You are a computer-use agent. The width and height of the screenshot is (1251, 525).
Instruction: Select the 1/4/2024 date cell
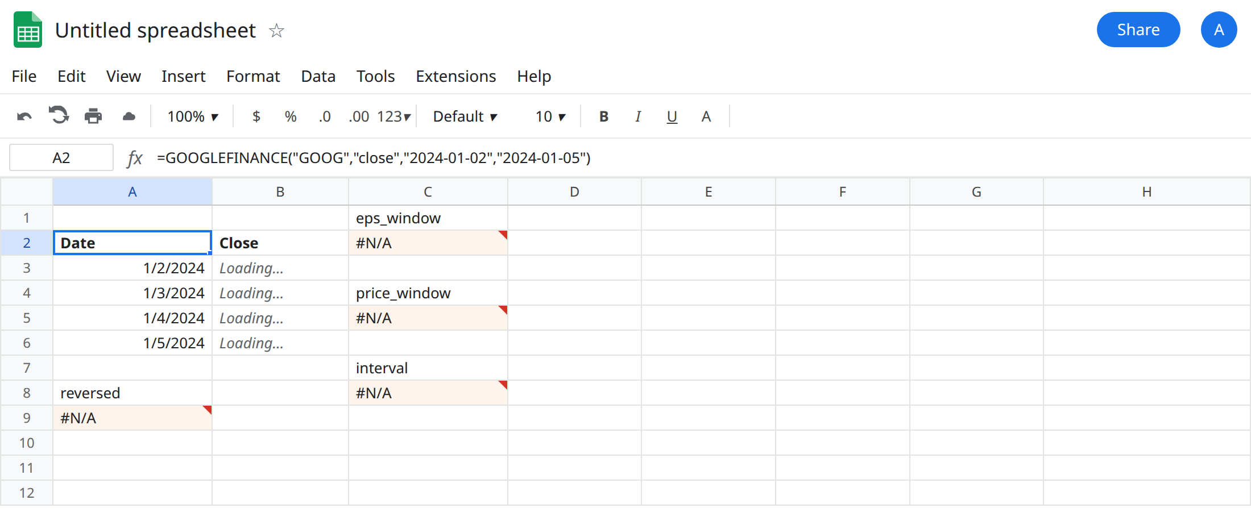pyautogui.click(x=132, y=318)
